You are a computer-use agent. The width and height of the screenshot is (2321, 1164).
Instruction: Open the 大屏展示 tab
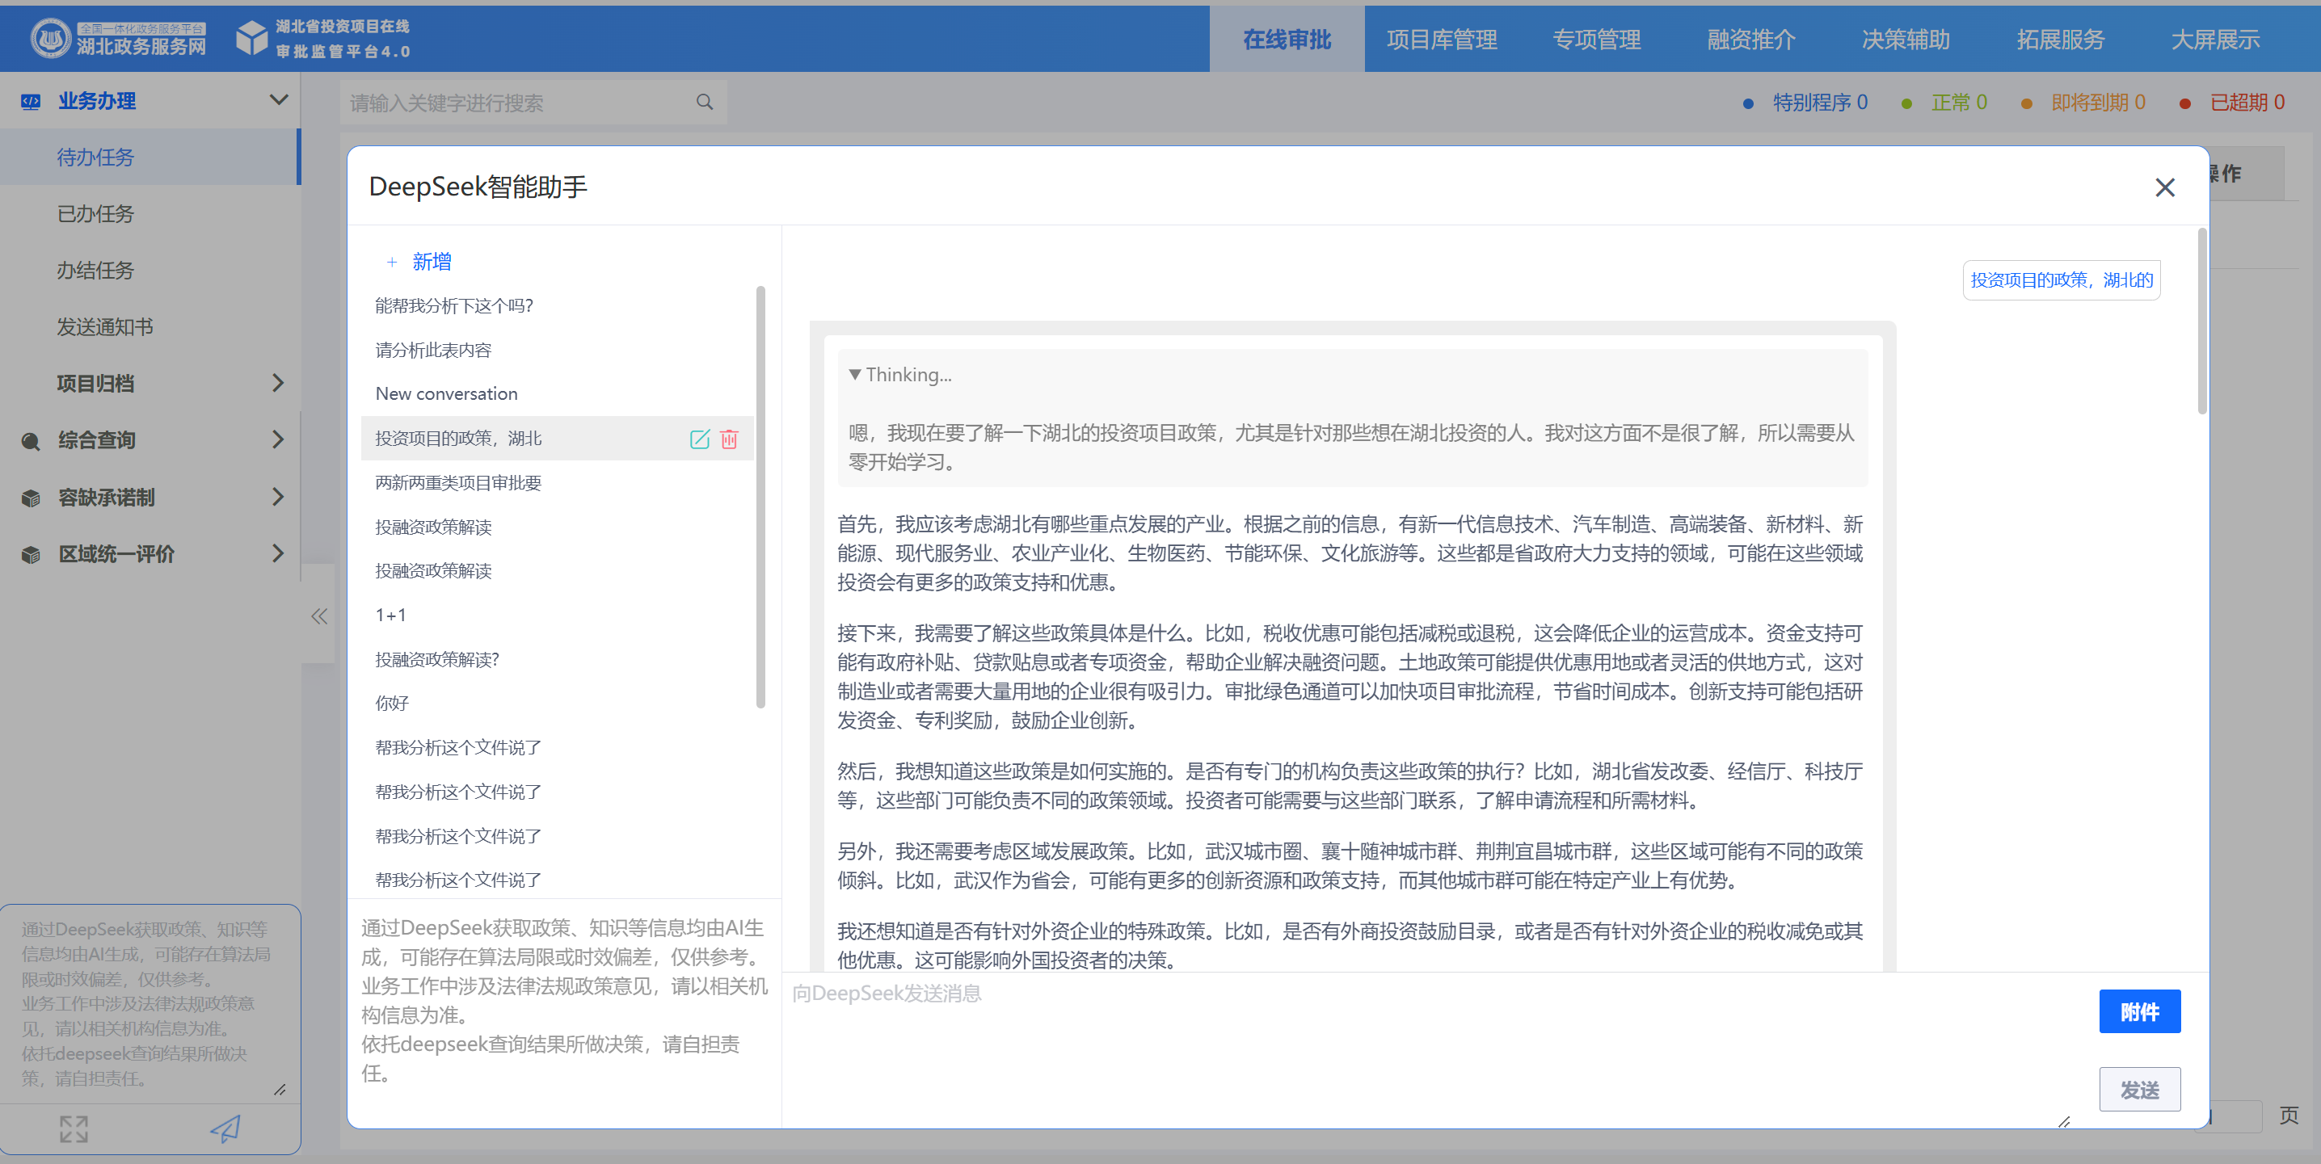[x=2216, y=40]
